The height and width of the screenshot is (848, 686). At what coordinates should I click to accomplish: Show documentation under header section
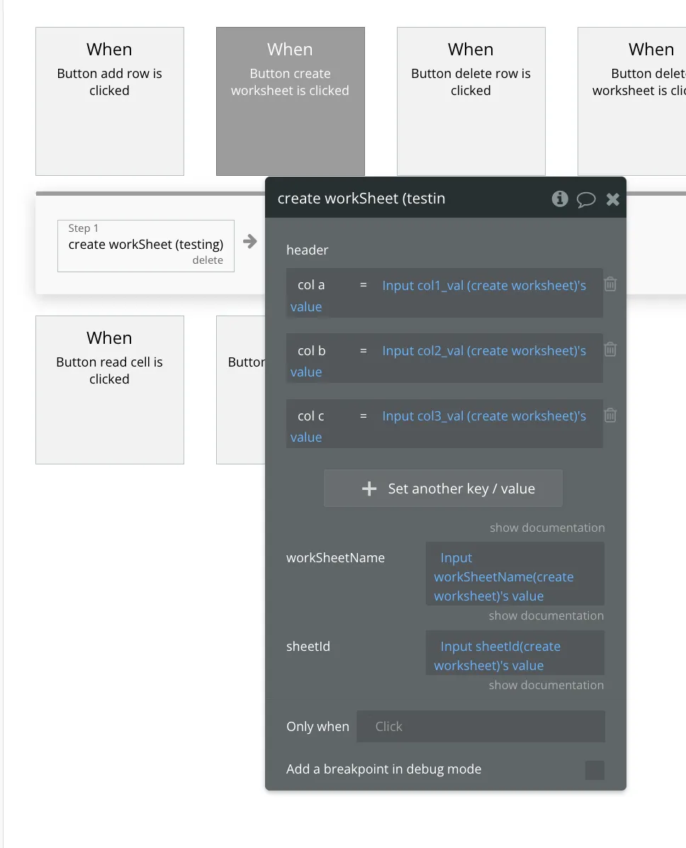click(x=547, y=528)
